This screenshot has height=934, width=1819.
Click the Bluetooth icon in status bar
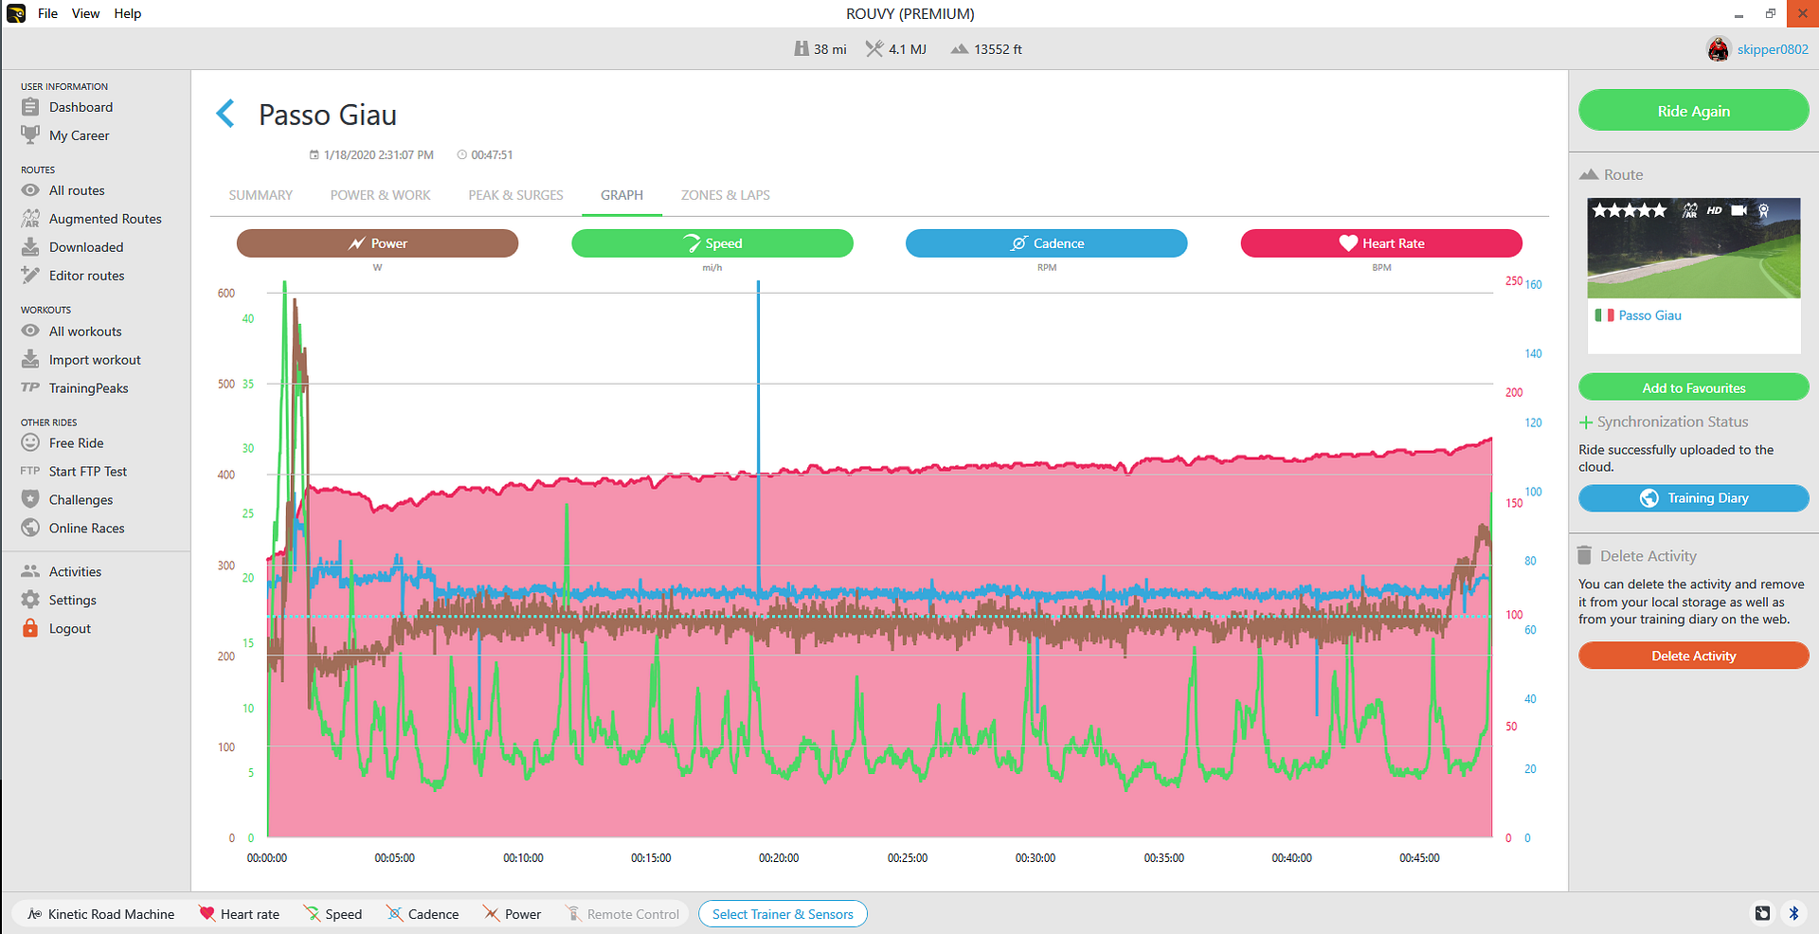click(x=1793, y=913)
